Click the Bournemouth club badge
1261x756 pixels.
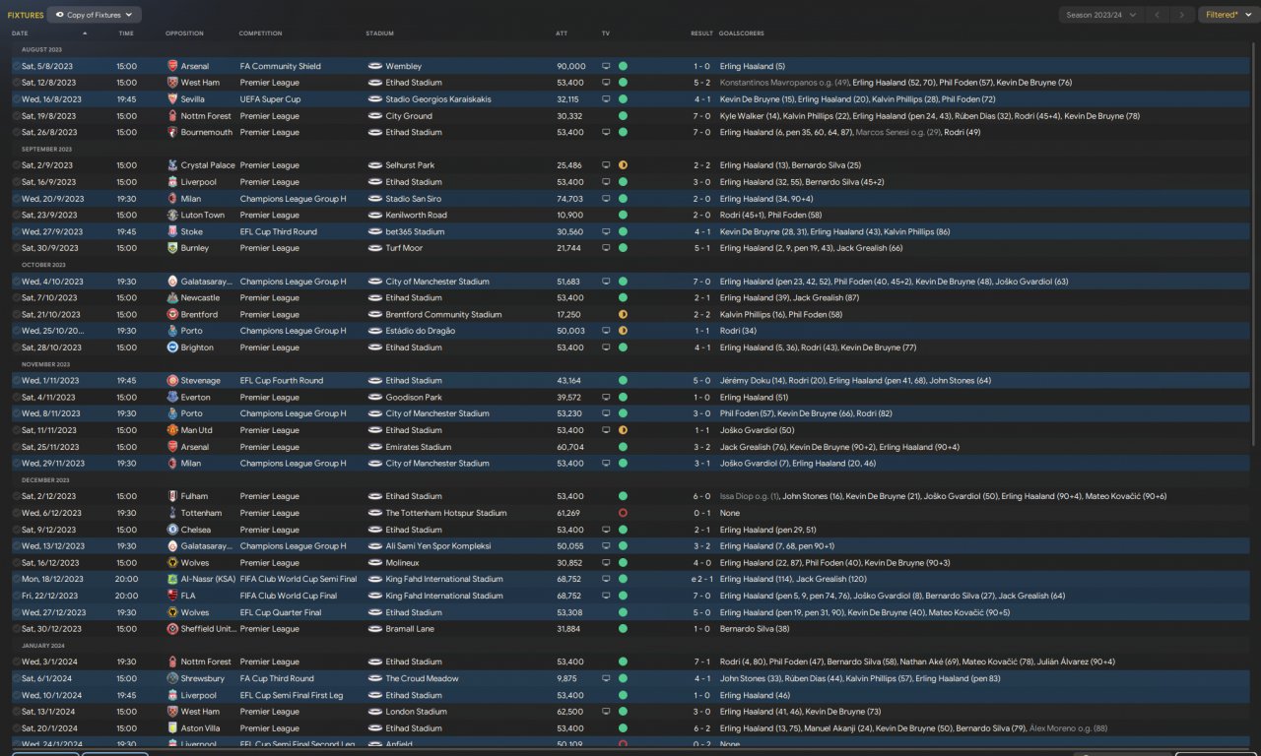click(172, 132)
